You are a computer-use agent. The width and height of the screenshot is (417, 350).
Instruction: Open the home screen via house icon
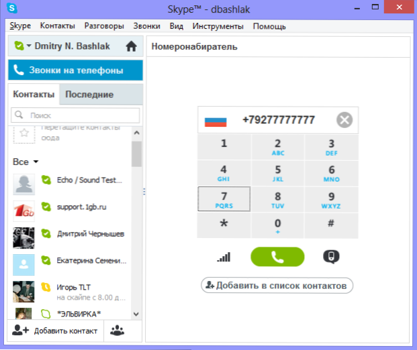(x=131, y=46)
